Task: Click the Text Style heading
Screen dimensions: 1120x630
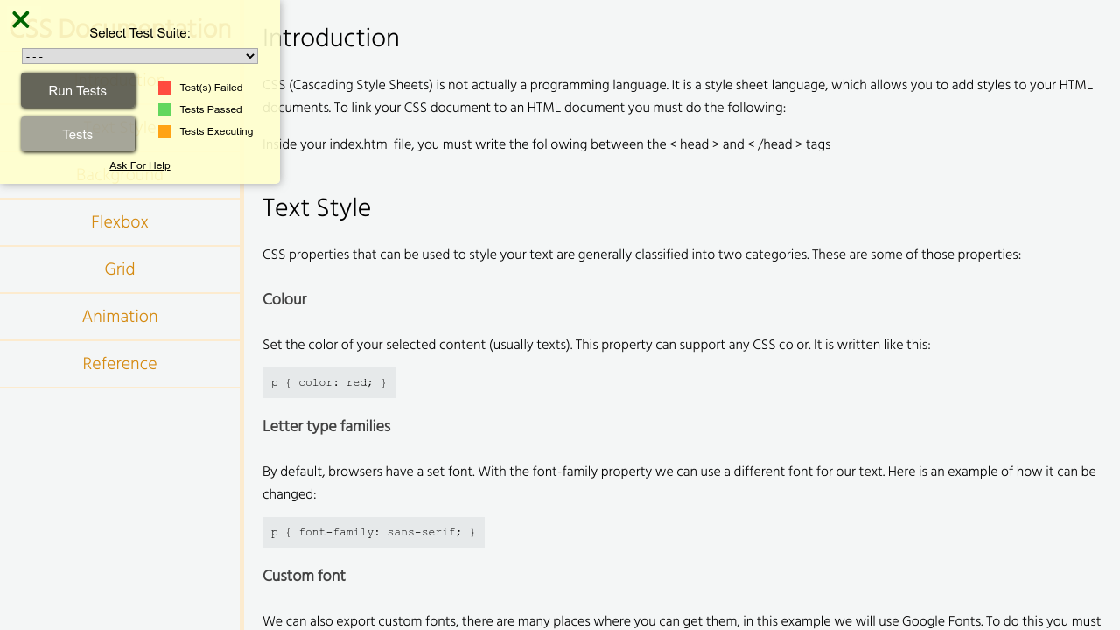Action: (317, 208)
